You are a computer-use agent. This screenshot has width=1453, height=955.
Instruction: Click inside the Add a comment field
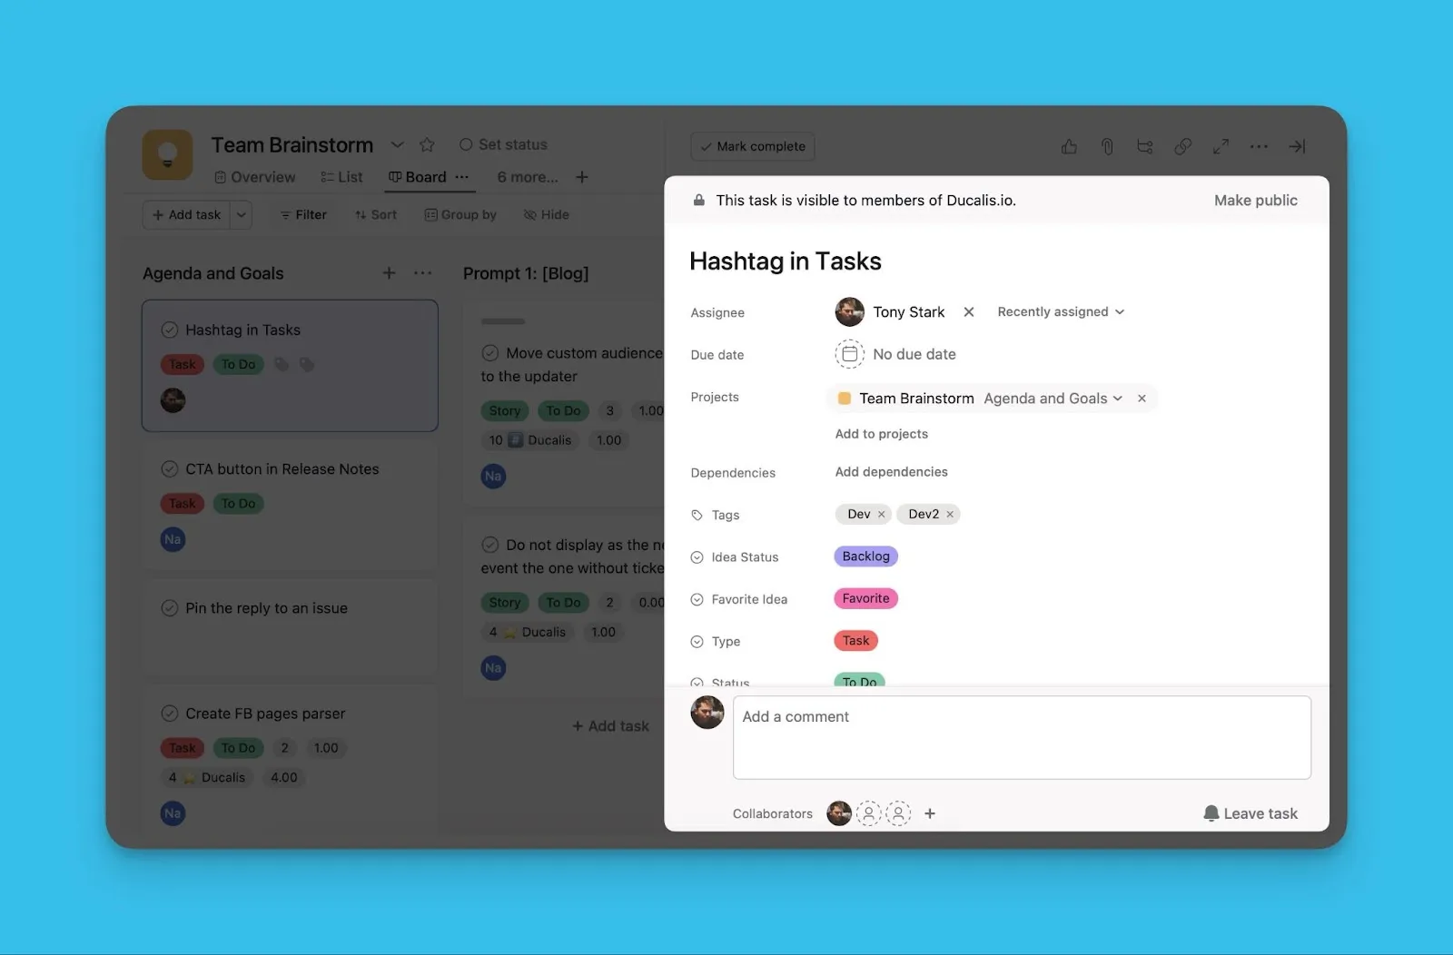click(x=1022, y=737)
